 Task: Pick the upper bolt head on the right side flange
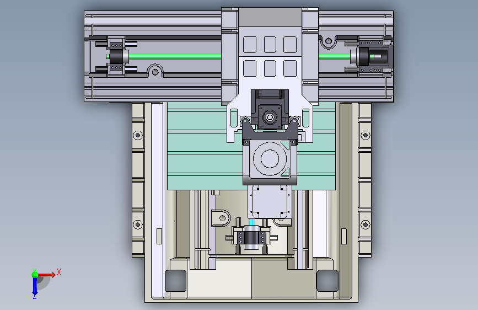(365, 135)
